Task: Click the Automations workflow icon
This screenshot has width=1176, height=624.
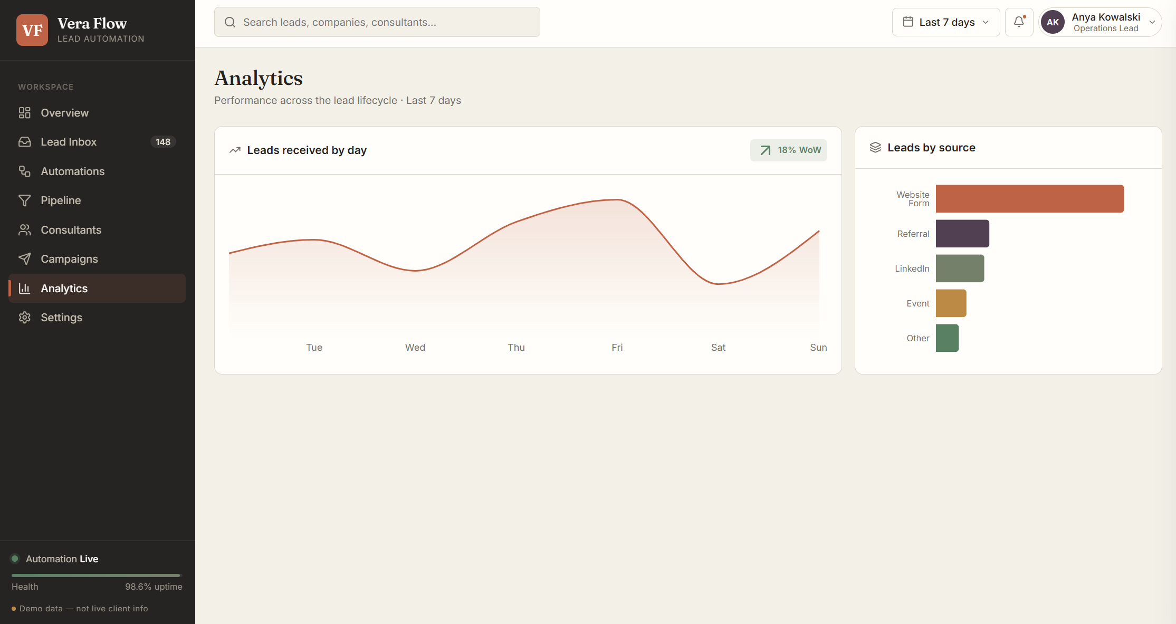Action: (25, 171)
